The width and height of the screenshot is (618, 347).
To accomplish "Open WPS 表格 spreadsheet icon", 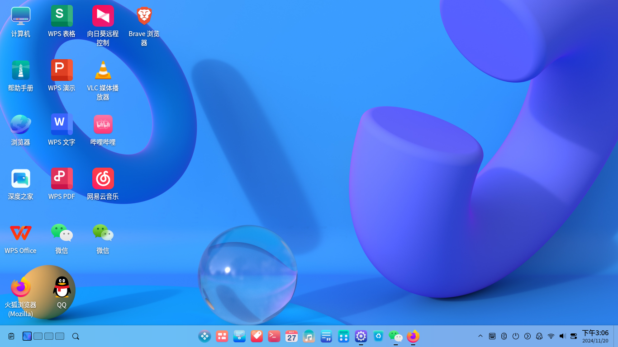I will (62, 16).
